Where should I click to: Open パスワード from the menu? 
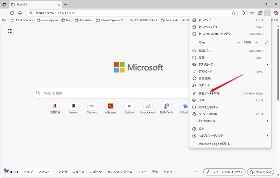pyautogui.click(x=230, y=85)
